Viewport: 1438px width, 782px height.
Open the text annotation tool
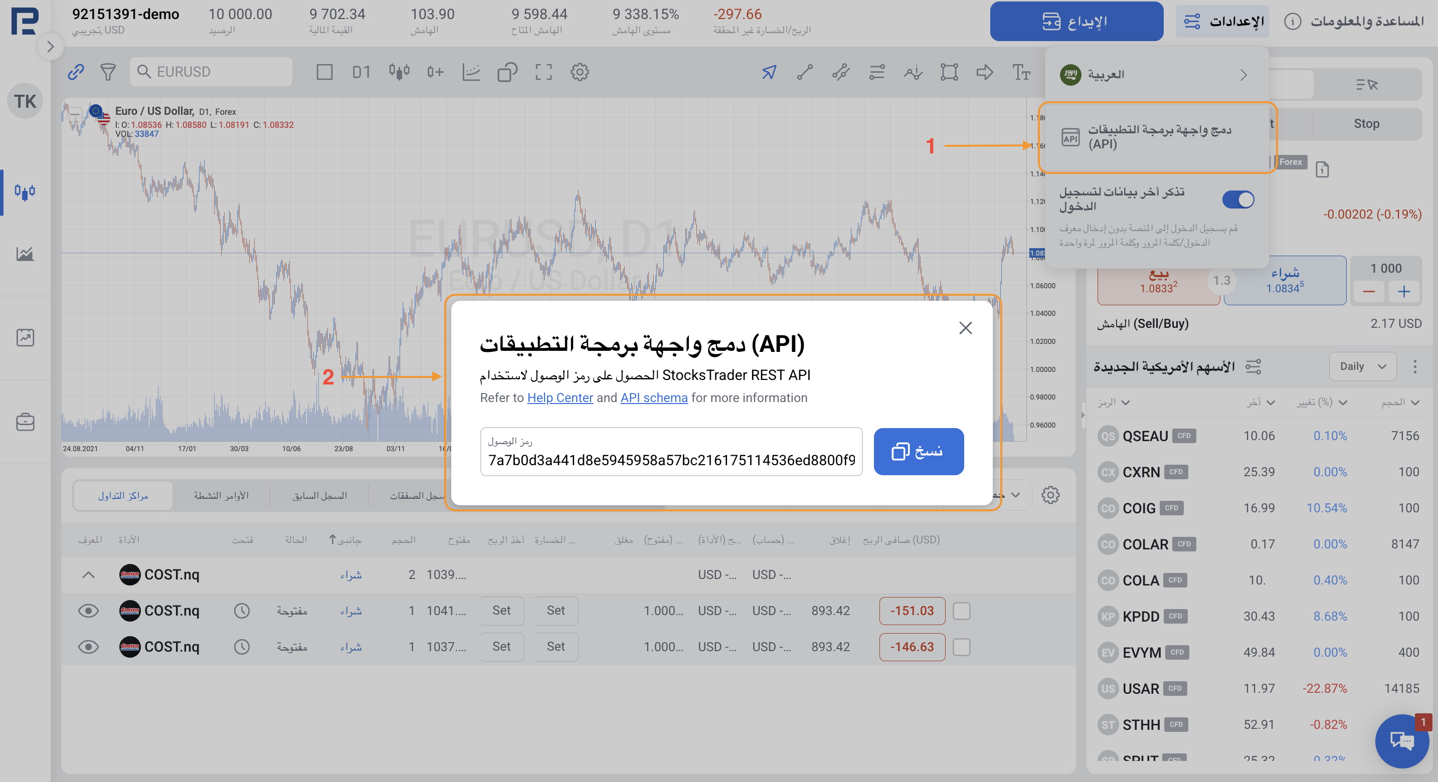[1021, 72]
